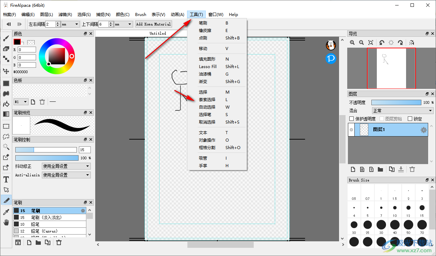
Task: Add a new folder in layer panel
Action: [380, 169]
